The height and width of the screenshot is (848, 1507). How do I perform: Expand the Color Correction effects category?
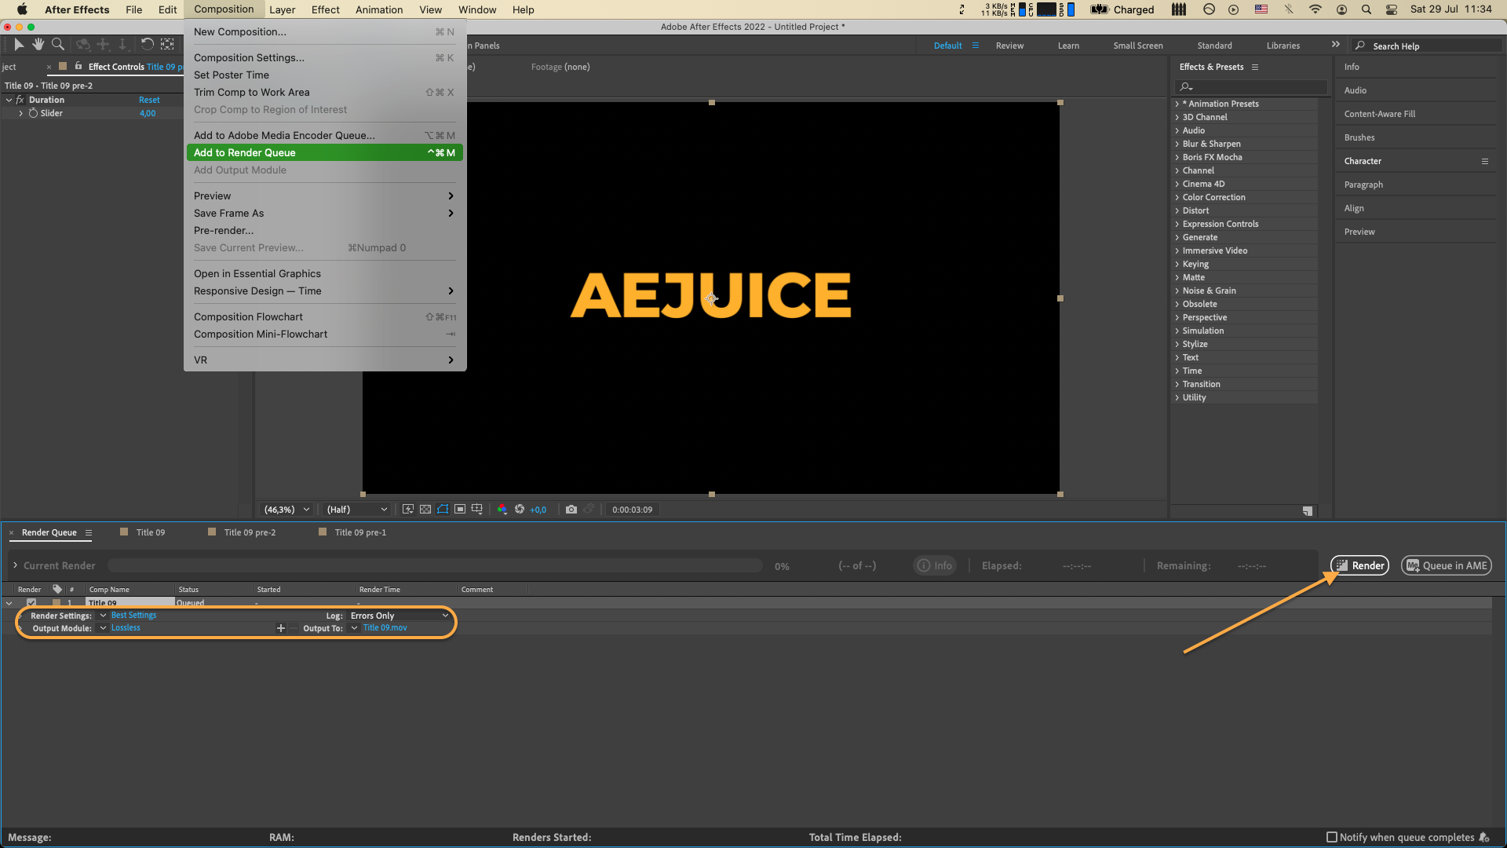1177,197
